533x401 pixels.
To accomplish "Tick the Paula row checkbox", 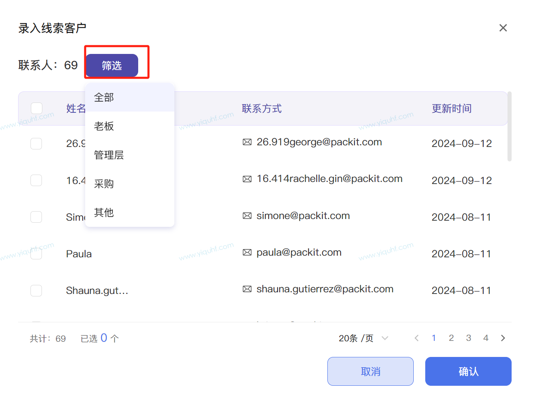I will pyautogui.click(x=36, y=254).
